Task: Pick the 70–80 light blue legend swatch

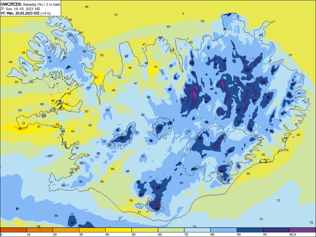Action: [197, 230]
